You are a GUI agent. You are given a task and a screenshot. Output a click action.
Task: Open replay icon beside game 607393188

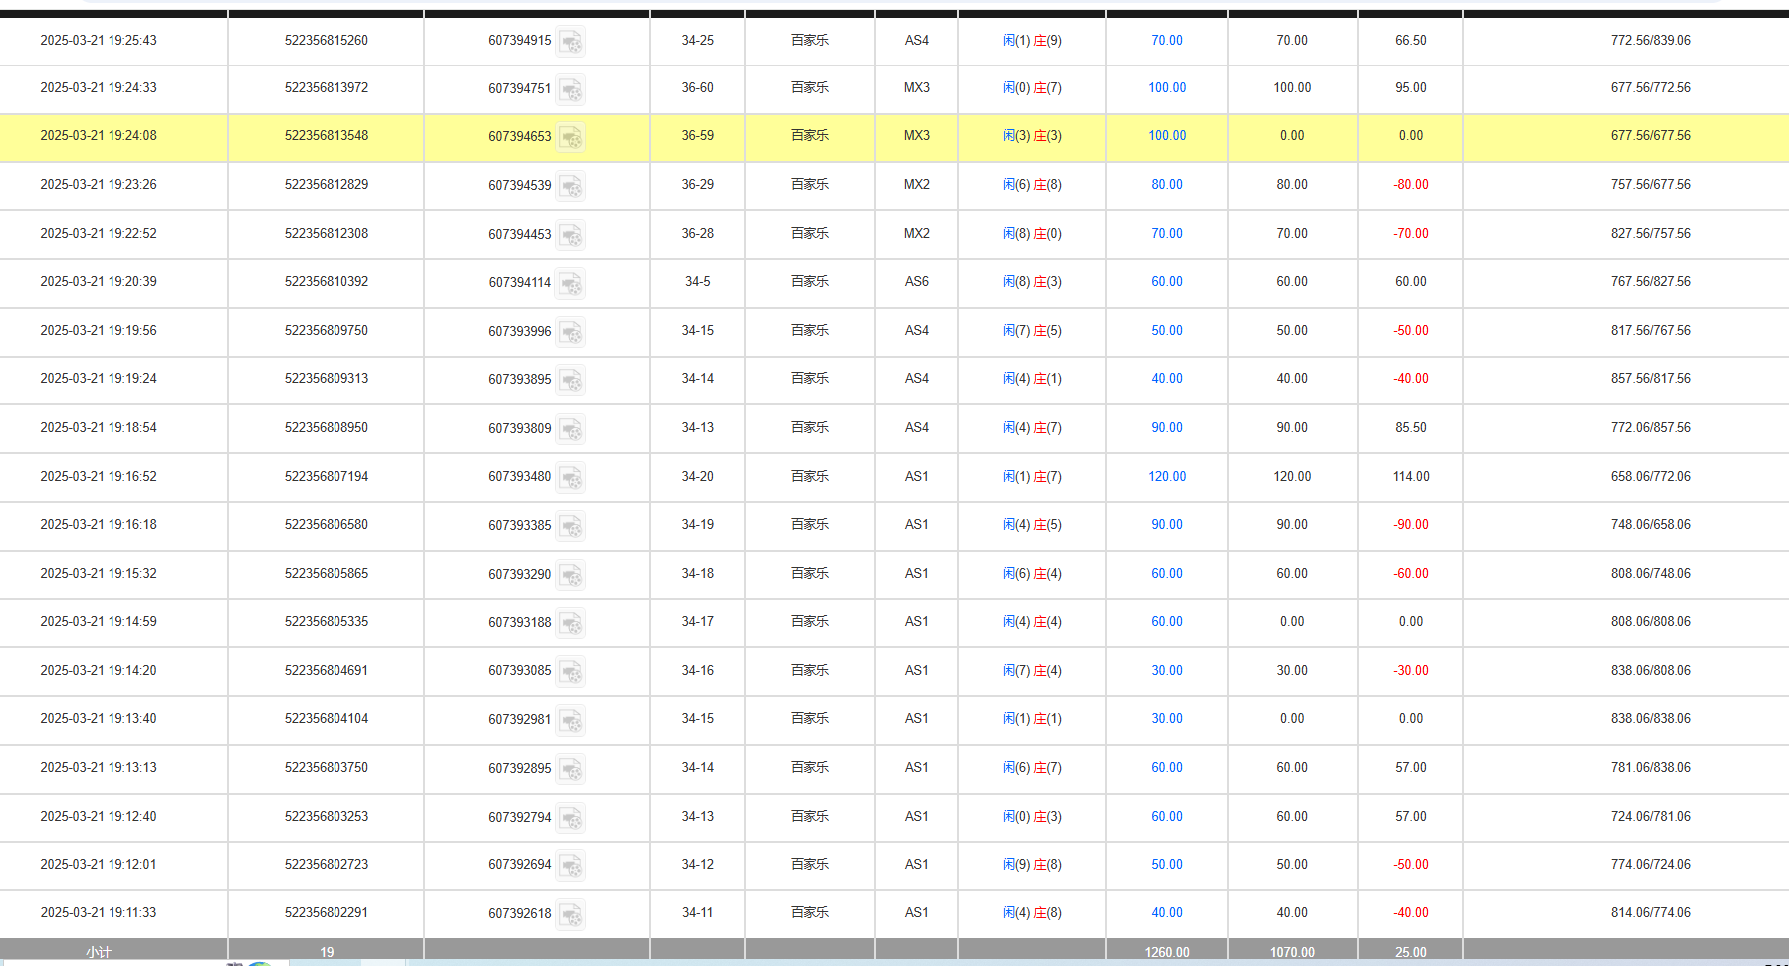[570, 623]
